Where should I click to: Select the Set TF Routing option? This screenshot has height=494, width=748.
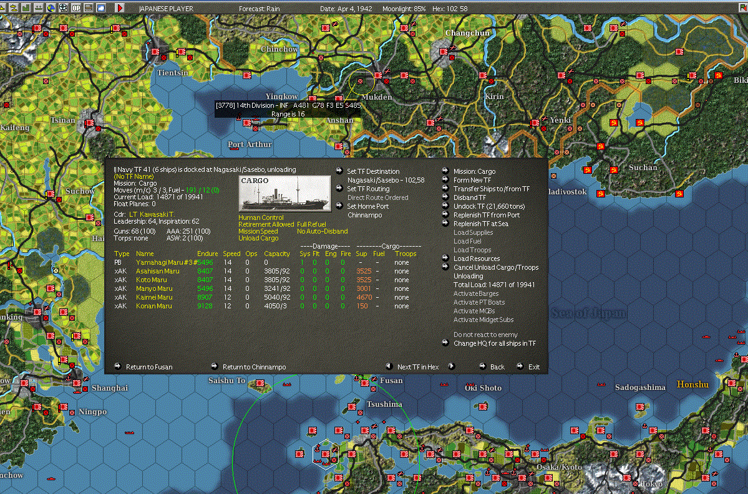tap(368, 189)
